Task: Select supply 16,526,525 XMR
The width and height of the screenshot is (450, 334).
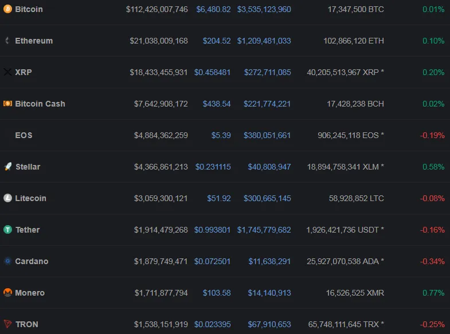Action: point(355,293)
